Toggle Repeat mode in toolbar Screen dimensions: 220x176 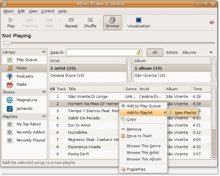tap(71, 23)
